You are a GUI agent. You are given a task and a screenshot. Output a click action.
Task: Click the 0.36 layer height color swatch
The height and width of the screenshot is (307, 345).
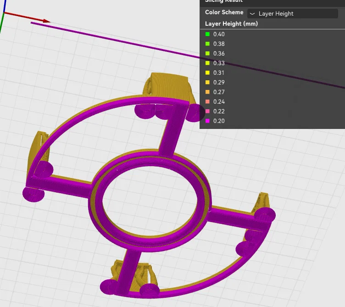(207, 54)
